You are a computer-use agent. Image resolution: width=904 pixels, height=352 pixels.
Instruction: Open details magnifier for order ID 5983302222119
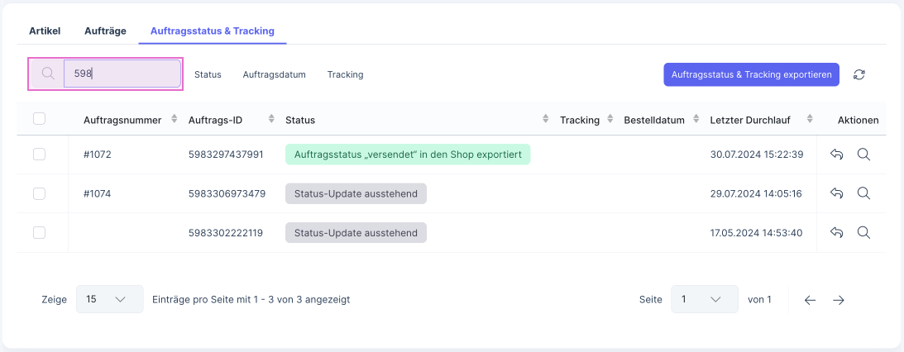863,233
